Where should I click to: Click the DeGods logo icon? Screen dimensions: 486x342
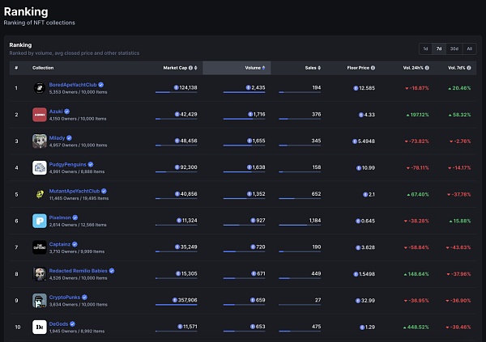(x=38, y=327)
